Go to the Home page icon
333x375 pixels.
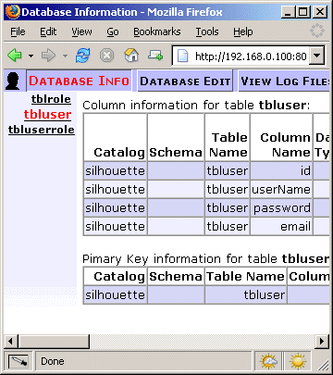(x=131, y=56)
